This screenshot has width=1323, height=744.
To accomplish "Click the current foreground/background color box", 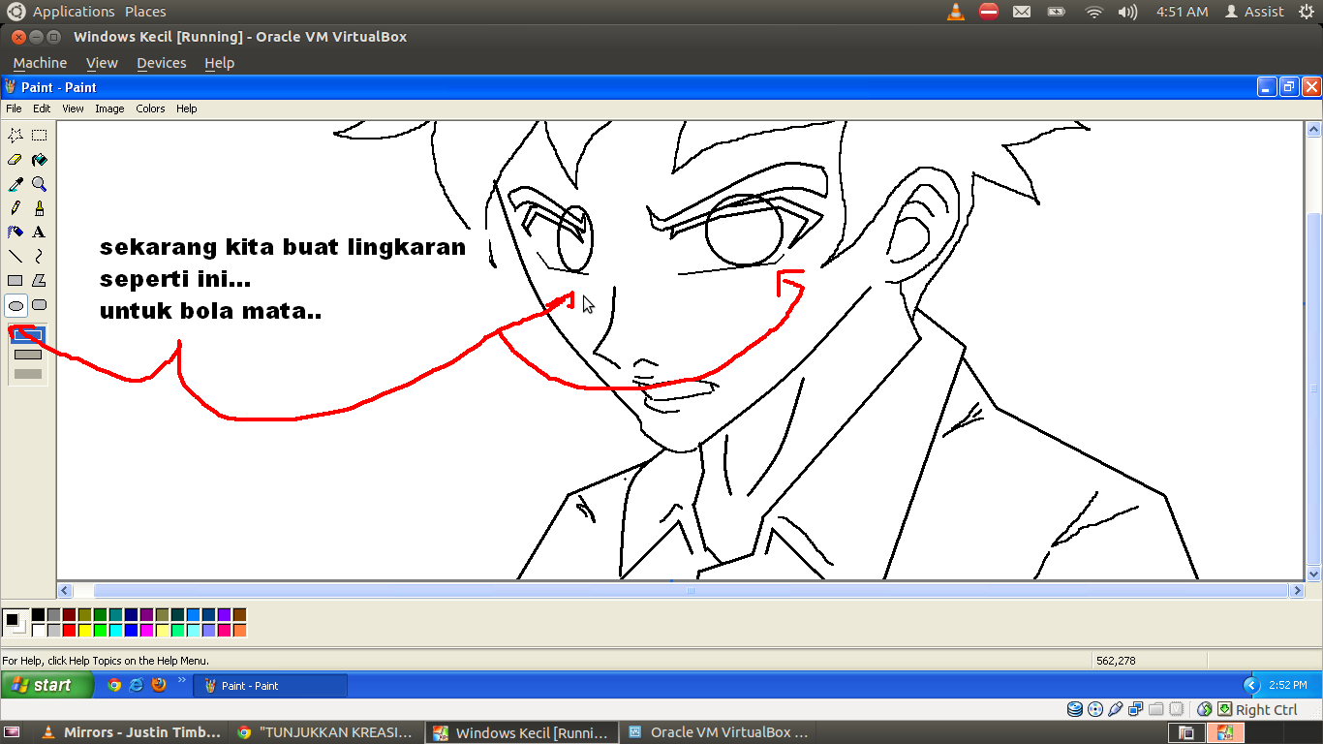I will (x=15, y=623).
